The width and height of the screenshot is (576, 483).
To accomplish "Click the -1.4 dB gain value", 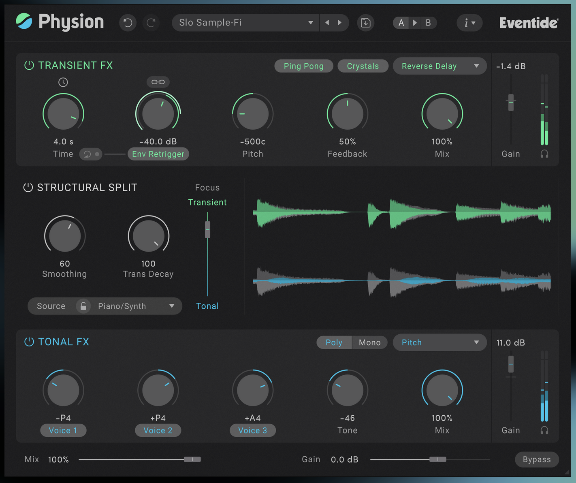I will tap(511, 66).
